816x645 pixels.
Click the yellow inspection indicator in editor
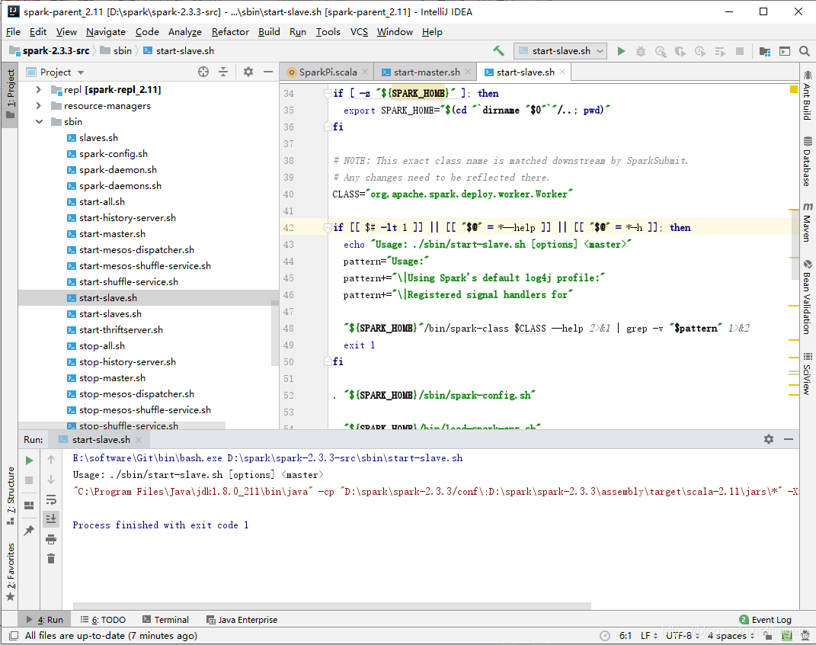tap(794, 89)
